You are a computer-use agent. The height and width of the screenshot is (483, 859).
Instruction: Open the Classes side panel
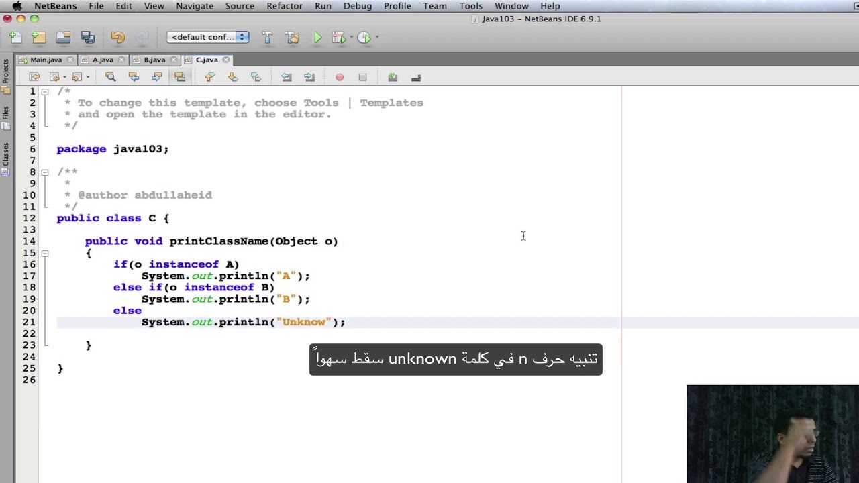point(5,158)
